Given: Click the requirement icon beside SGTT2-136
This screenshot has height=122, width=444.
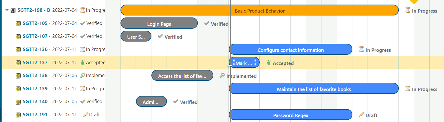Looking at the screenshot, I should (18, 50).
